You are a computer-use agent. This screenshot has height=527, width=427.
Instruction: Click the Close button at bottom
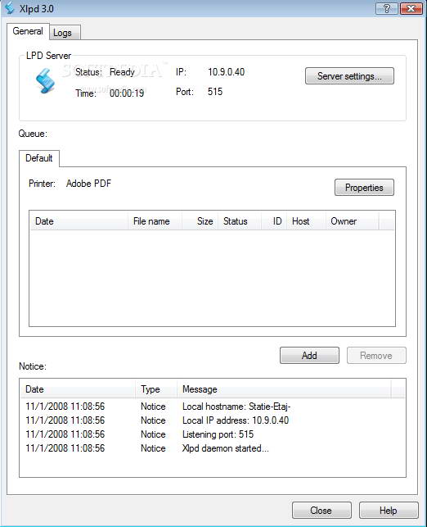(x=321, y=510)
